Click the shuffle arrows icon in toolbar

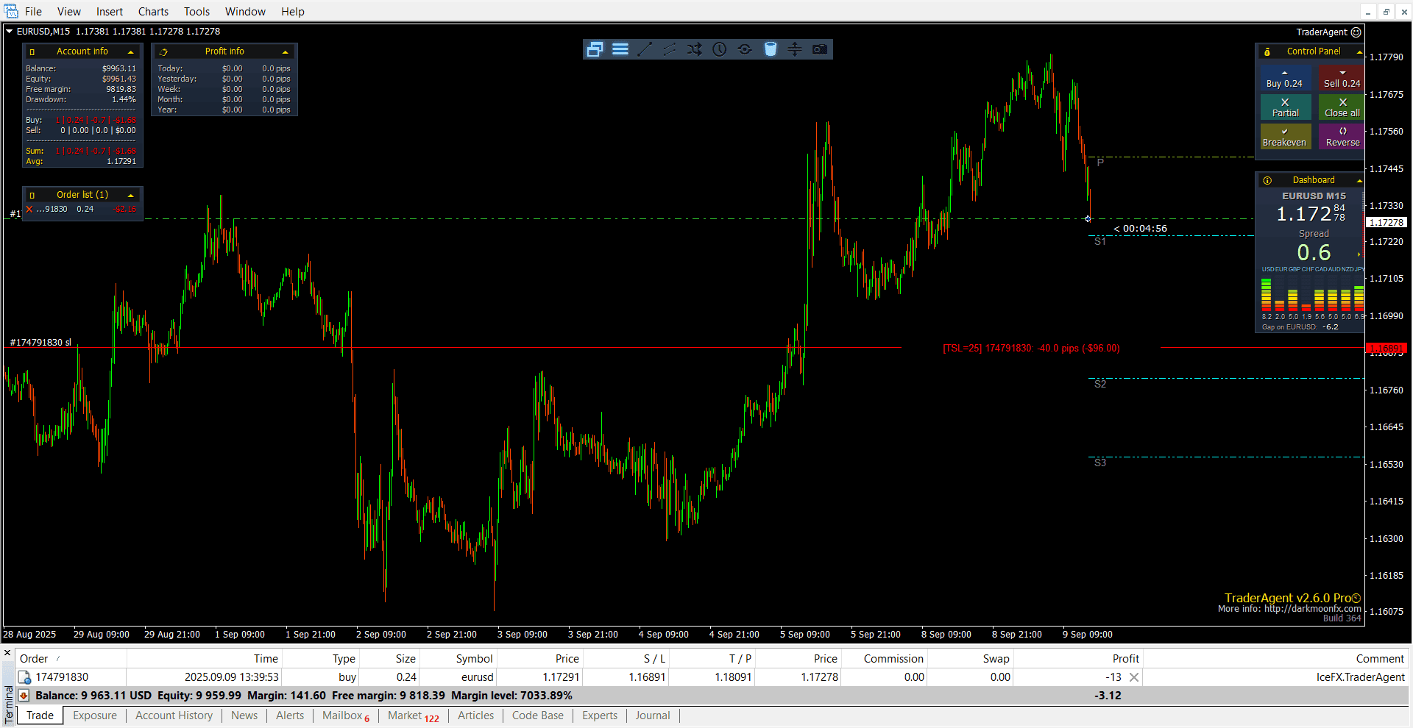[694, 49]
